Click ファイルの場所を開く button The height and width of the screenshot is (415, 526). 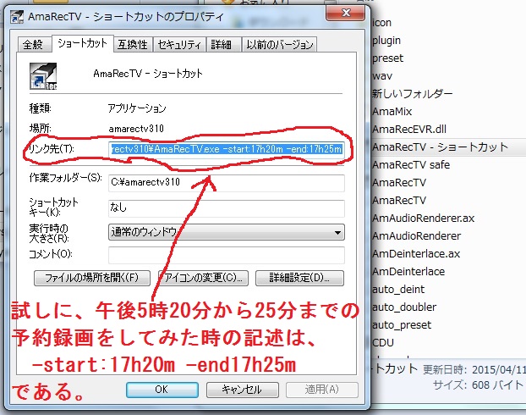92,278
